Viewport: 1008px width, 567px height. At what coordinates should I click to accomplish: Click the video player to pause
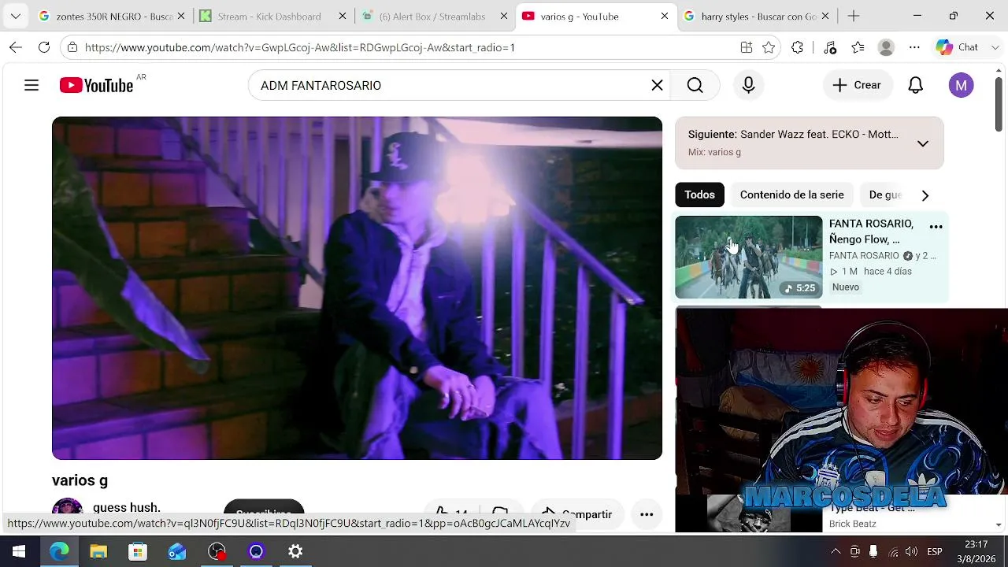[x=357, y=288]
